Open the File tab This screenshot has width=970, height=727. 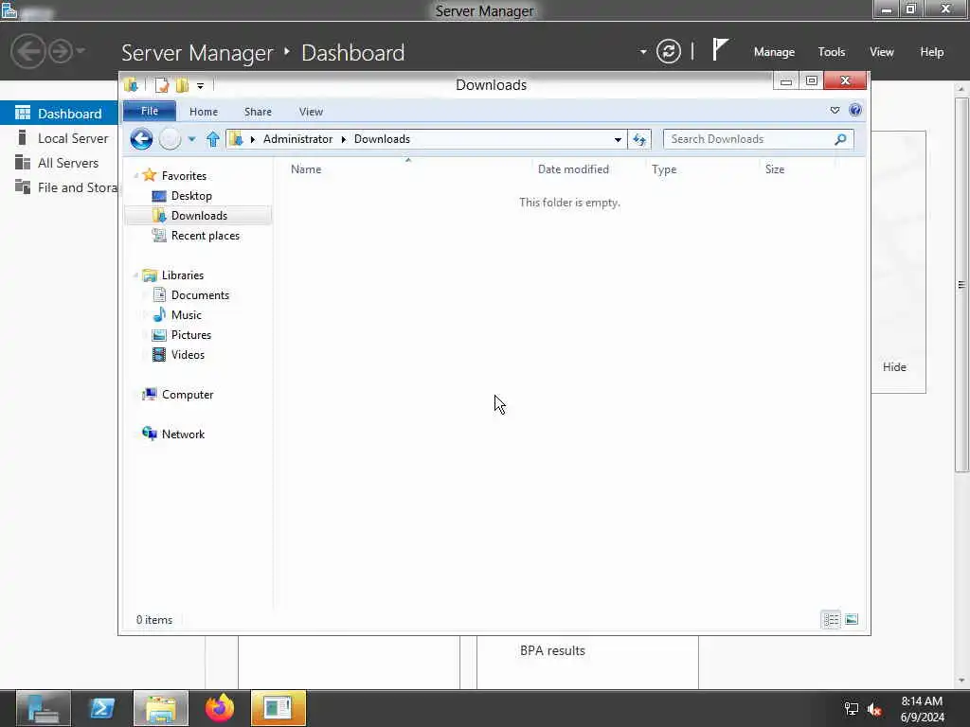(150, 112)
